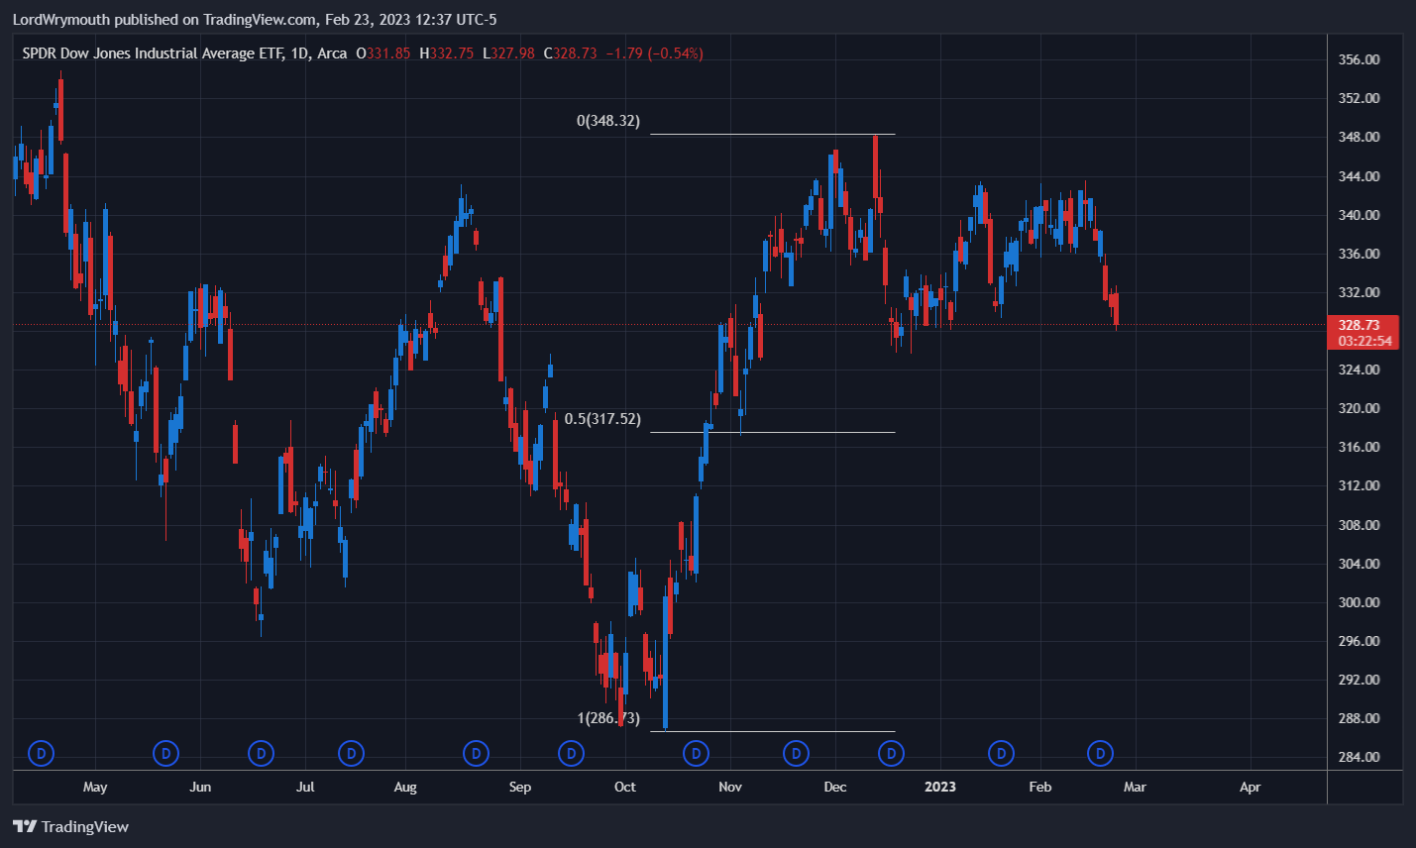Click 284.00 on the price axis
This screenshot has width=1416, height=848.
point(1359,757)
